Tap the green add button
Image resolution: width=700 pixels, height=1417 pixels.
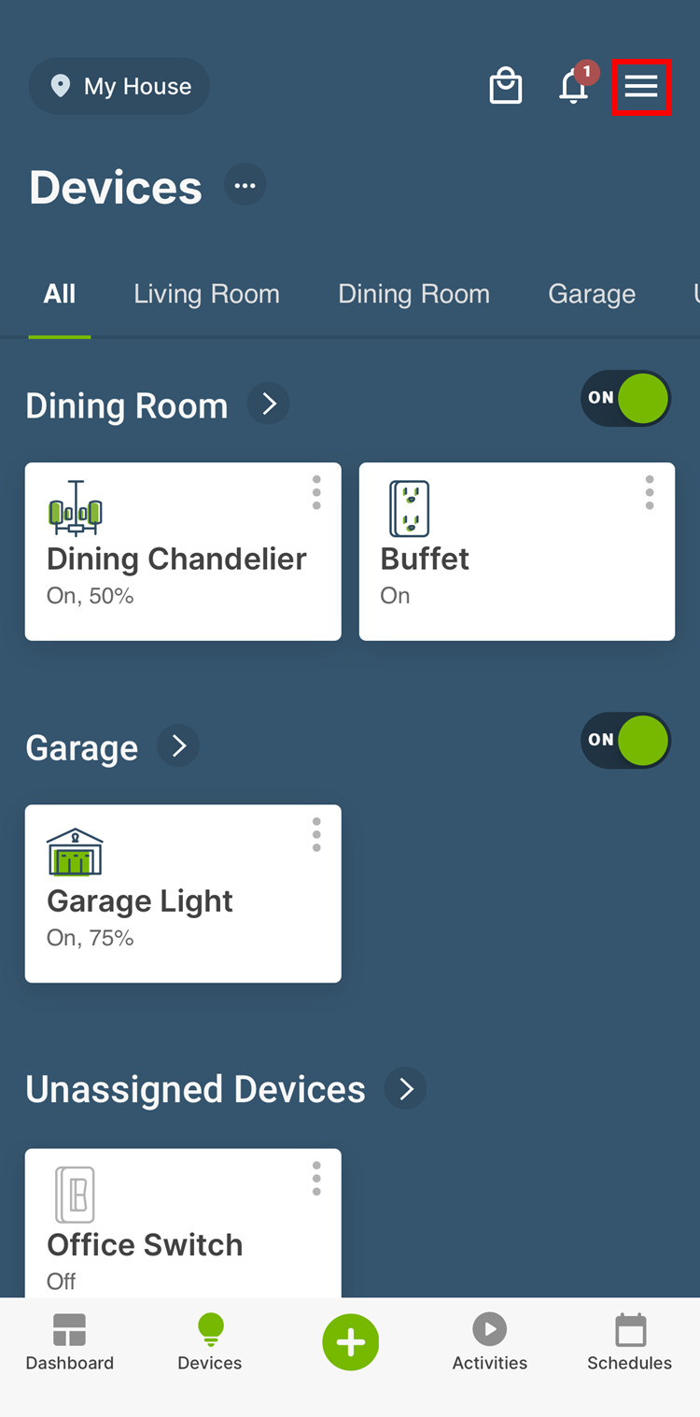[x=350, y=1342]
